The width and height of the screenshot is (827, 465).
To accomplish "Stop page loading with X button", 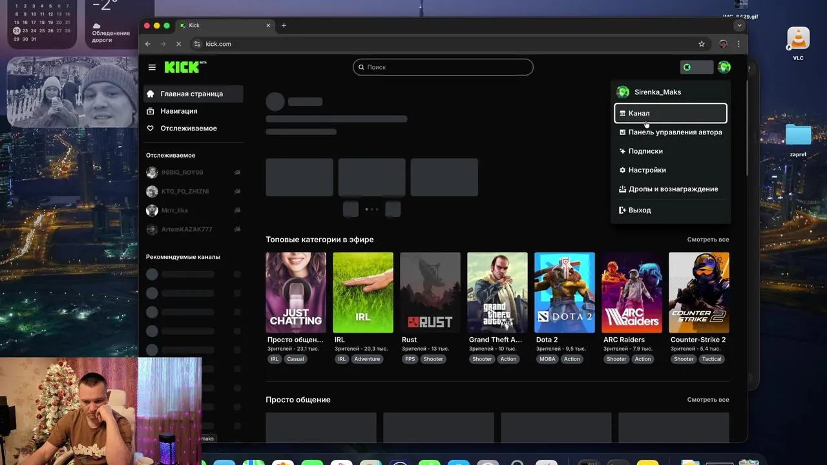I will 179,44.
